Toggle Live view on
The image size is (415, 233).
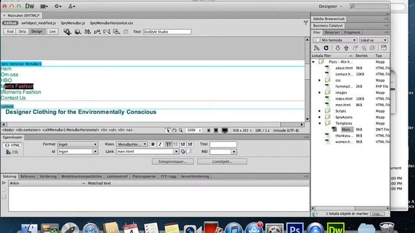point(53,32)
